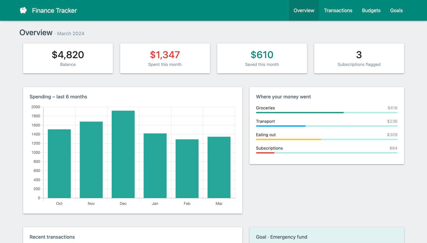Viewport: 427px width, 243px height.
Task: Click the $84 subscriptions amount
Action: [x=393, y=148]
